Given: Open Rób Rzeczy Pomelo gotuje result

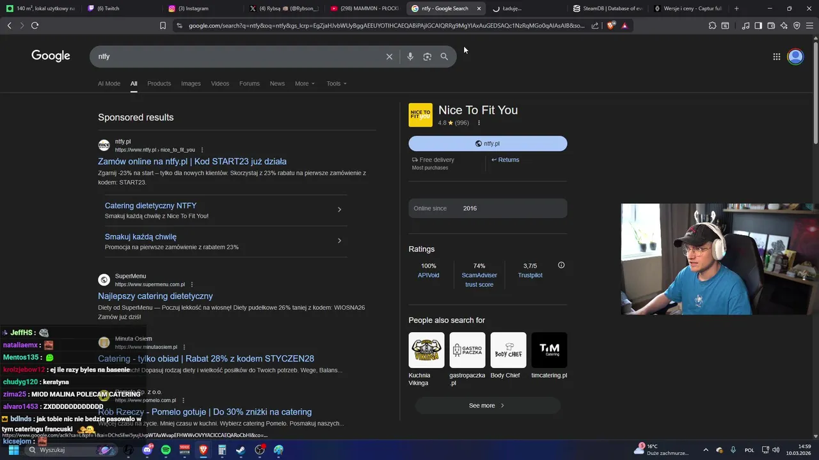Looking at the screenshot, I should click(x=205, y=412).
